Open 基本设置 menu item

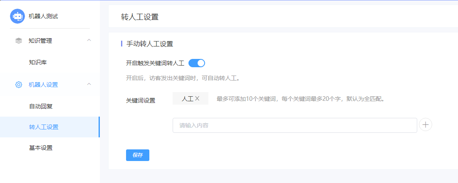pos(41,148)
